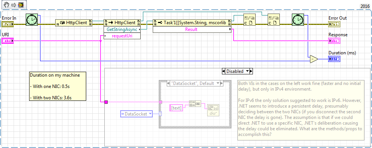Click the Duration on my machine note
The image size is (372, 148).
tap(57, 86)
